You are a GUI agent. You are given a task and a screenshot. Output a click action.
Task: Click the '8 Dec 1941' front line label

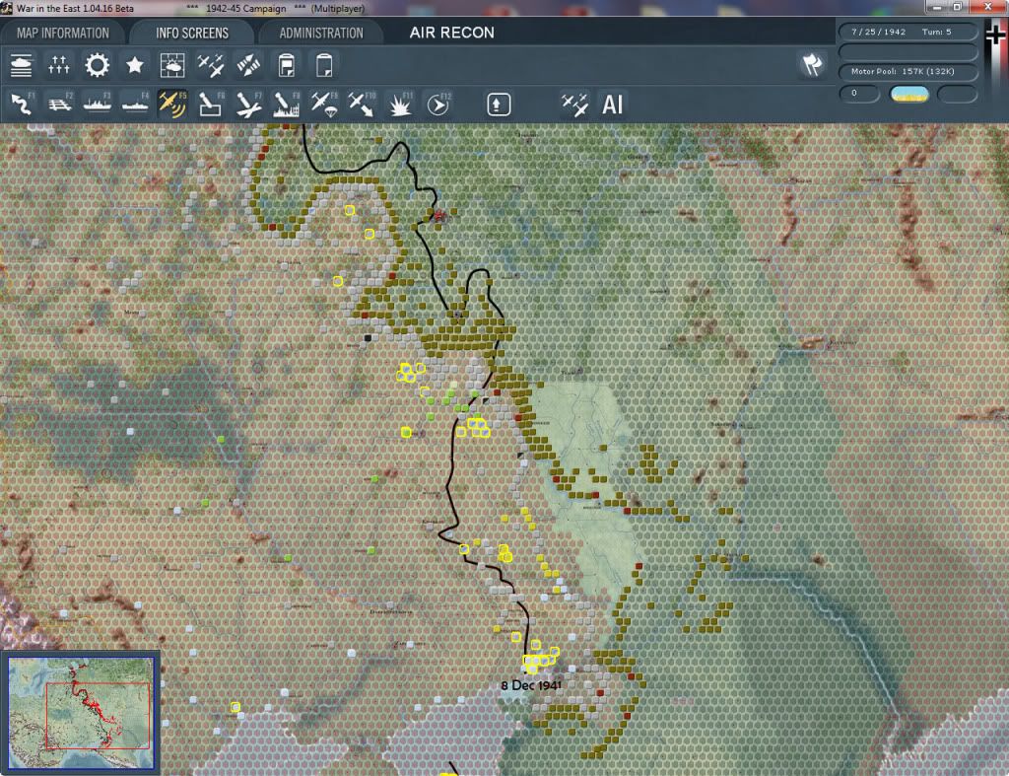(531, 685)
